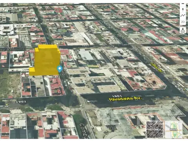Clear the map with the brush icon

click(x=183, y=30)
